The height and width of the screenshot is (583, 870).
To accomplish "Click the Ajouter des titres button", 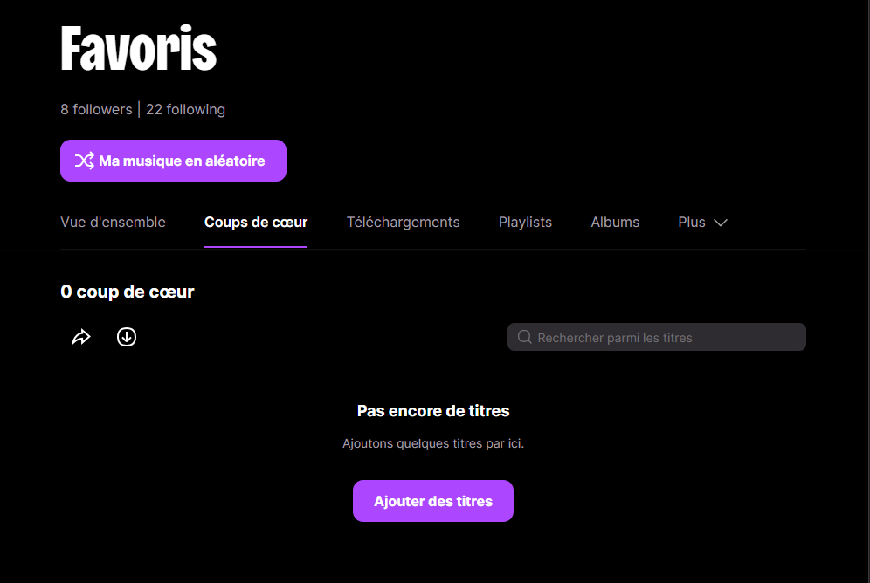I will coord(432,501).
